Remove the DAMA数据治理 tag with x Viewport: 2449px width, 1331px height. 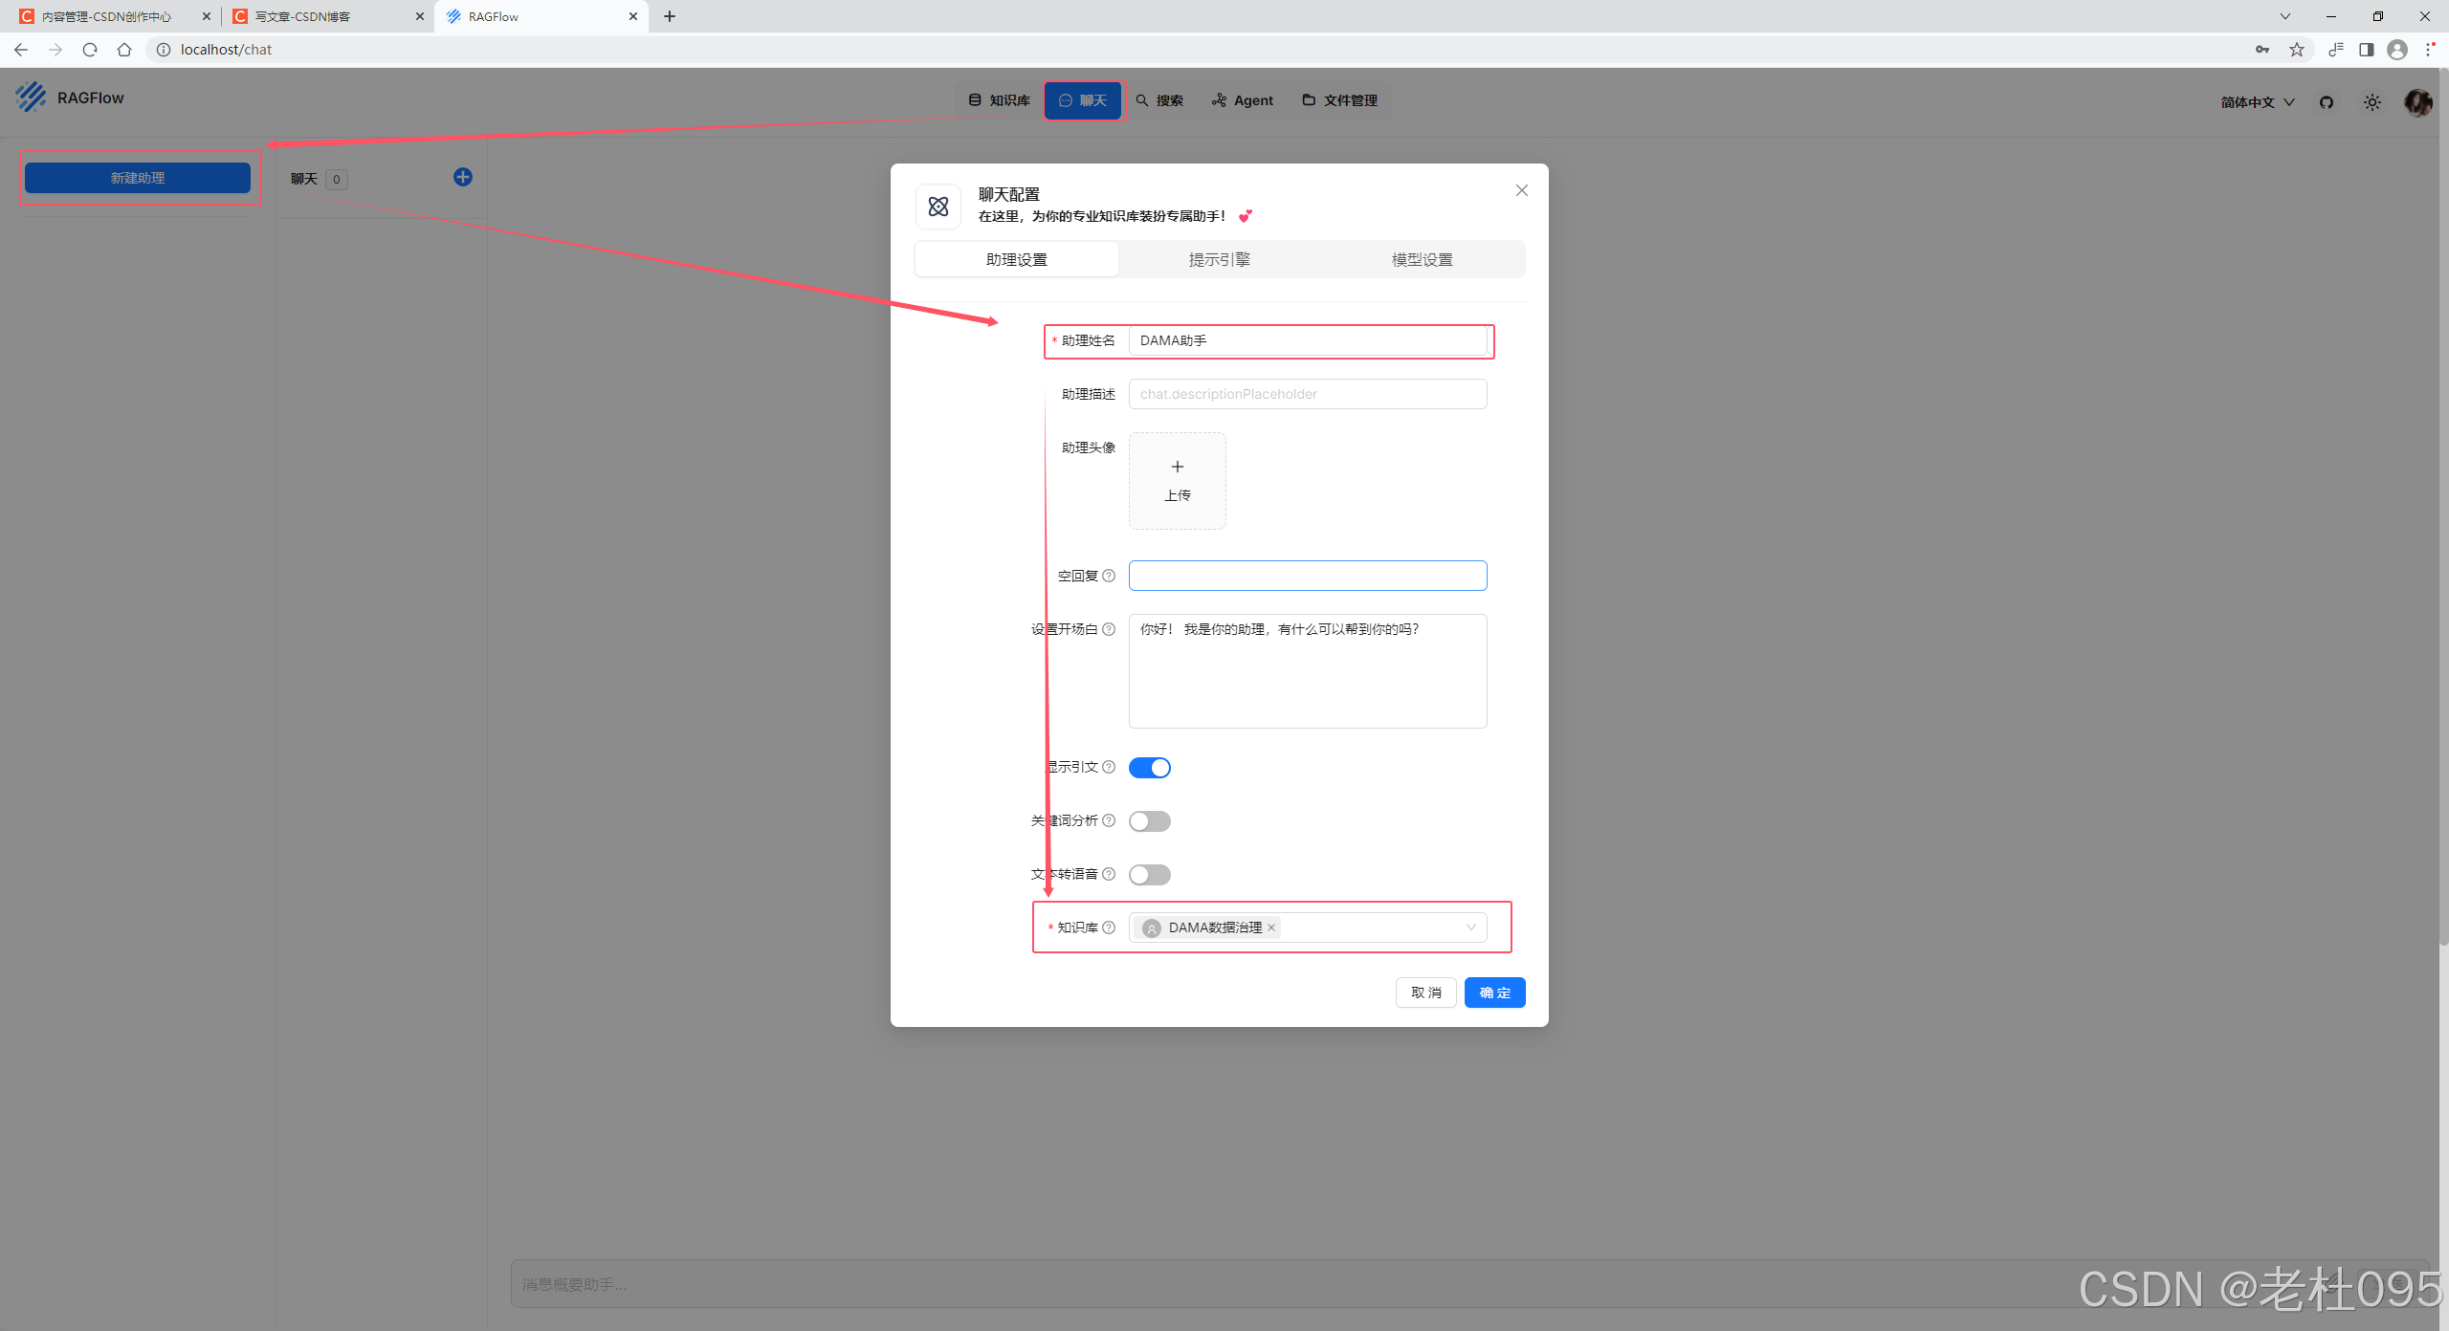pos(1271,927)
